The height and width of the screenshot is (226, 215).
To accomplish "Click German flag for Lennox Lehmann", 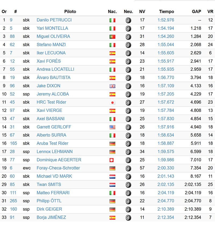I will 112,152.
